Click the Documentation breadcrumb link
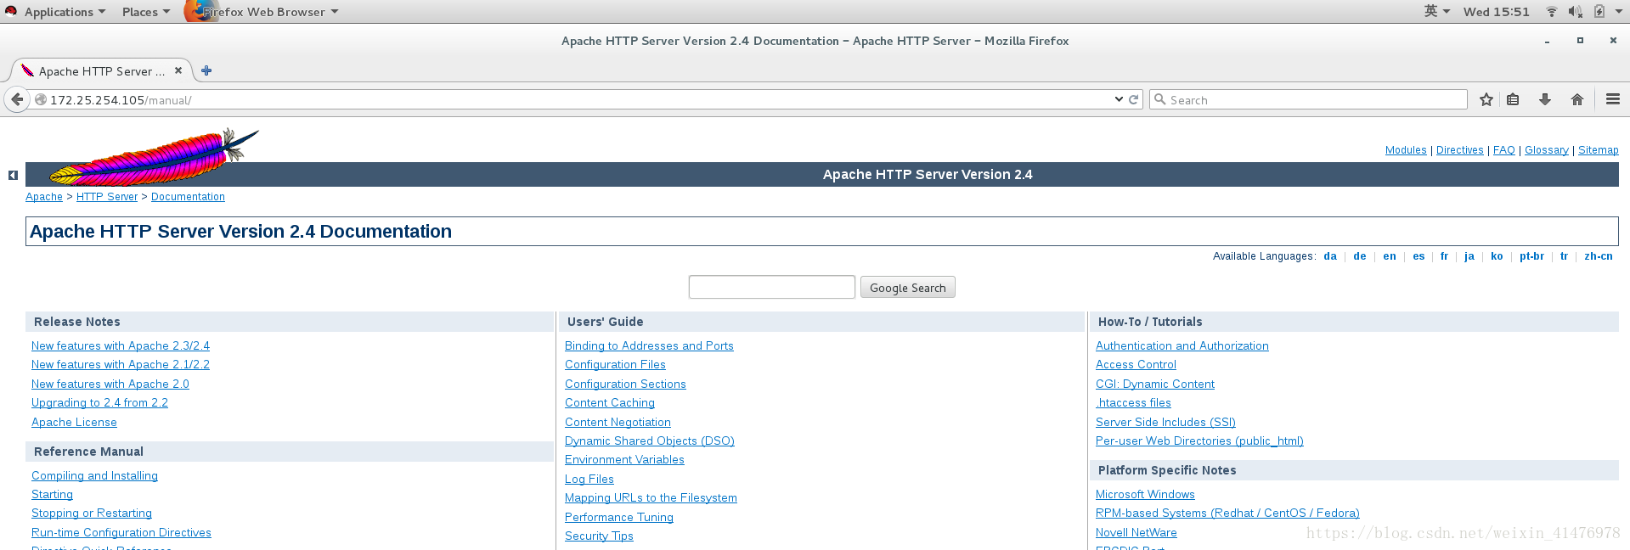This screenshot has width=1630, height=550. pyautogui.click(x=188, y=197)
